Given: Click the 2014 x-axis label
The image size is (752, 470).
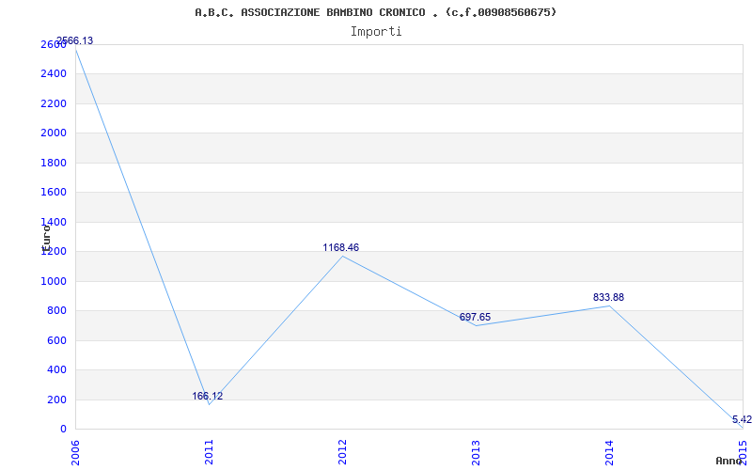Looking at the screenshot, I should coord(608,452).
